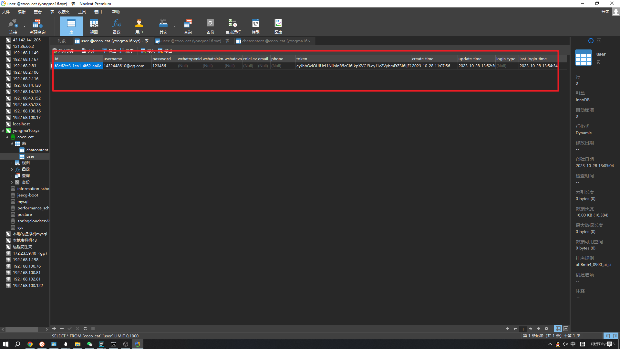Select the jeecg-boot database in tree
Screen dimensions: 620x349
coord(27,195)
